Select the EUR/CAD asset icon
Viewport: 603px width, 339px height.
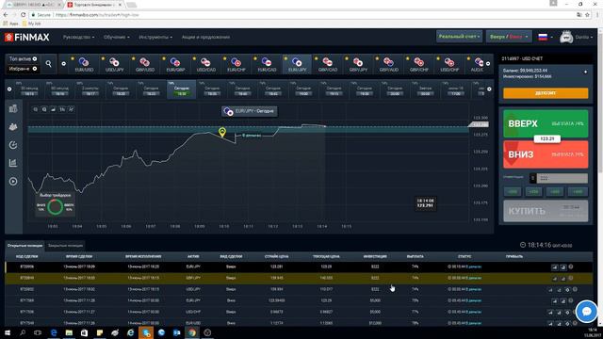(x=267, y=62)
